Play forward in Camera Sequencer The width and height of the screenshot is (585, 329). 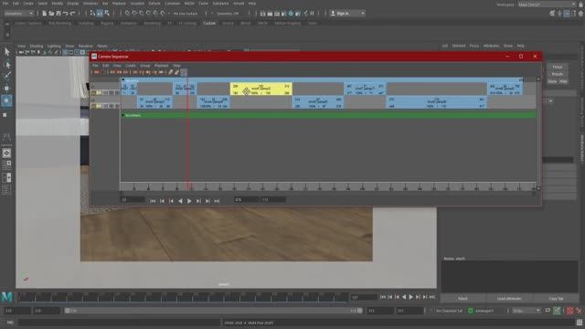click(x=189, y=201)
